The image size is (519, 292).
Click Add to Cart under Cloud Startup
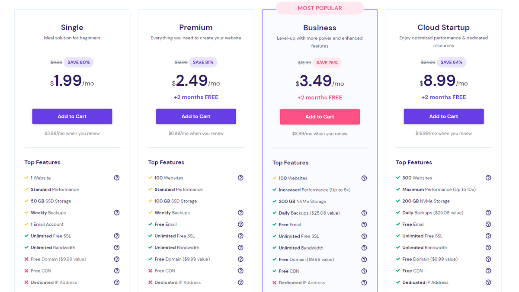tap(443, 116)
